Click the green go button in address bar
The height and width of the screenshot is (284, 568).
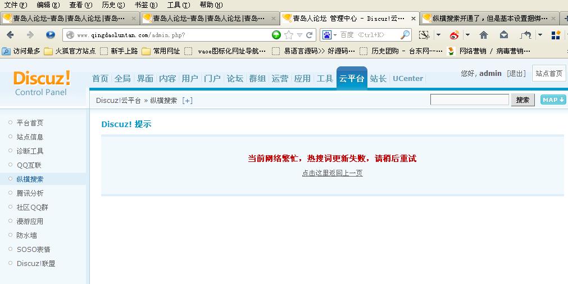[x=276, y=35]
